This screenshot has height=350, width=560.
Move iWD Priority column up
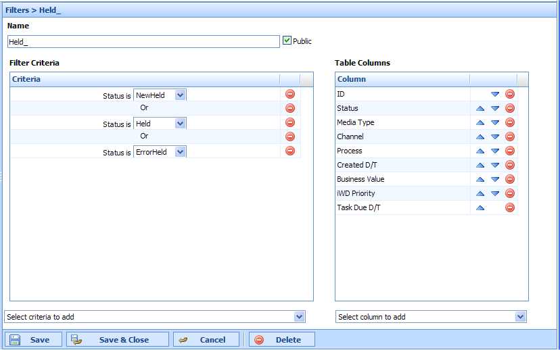[x=480, y=194]
